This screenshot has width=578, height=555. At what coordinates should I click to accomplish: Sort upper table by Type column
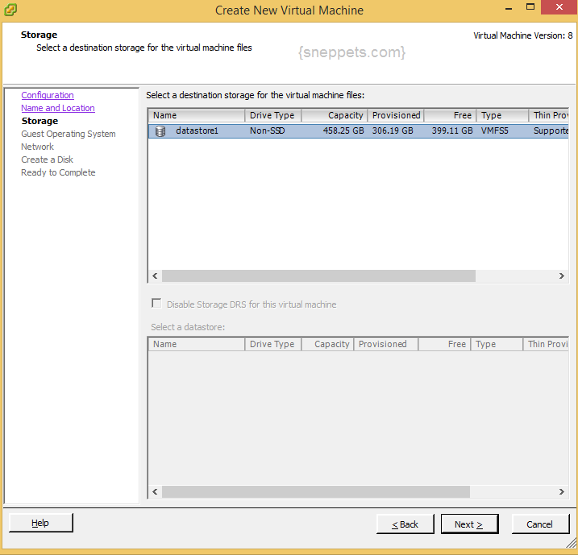(x=502, y=115)
